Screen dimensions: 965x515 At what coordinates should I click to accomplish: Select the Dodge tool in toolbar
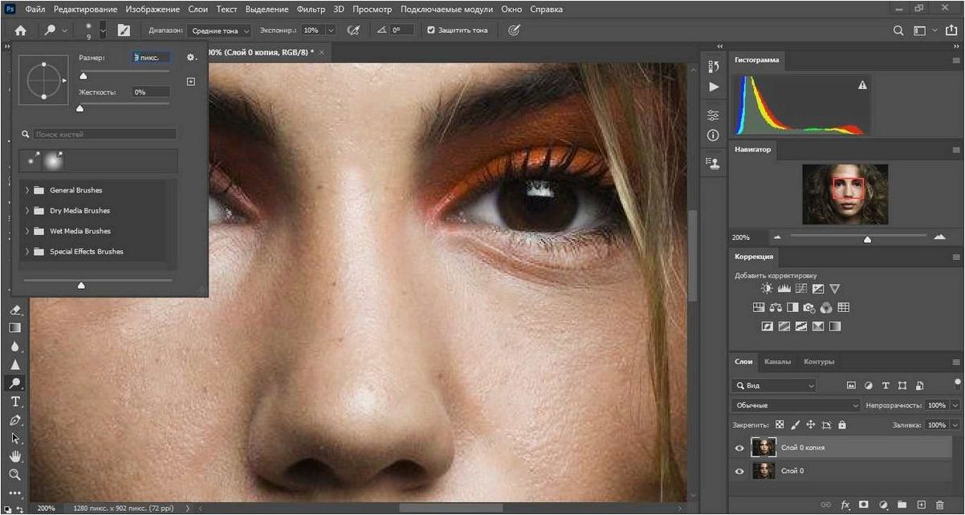14,383
